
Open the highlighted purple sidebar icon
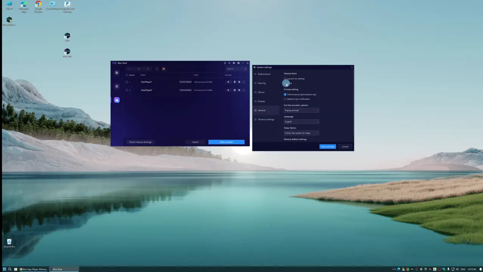tap(116, 100)
